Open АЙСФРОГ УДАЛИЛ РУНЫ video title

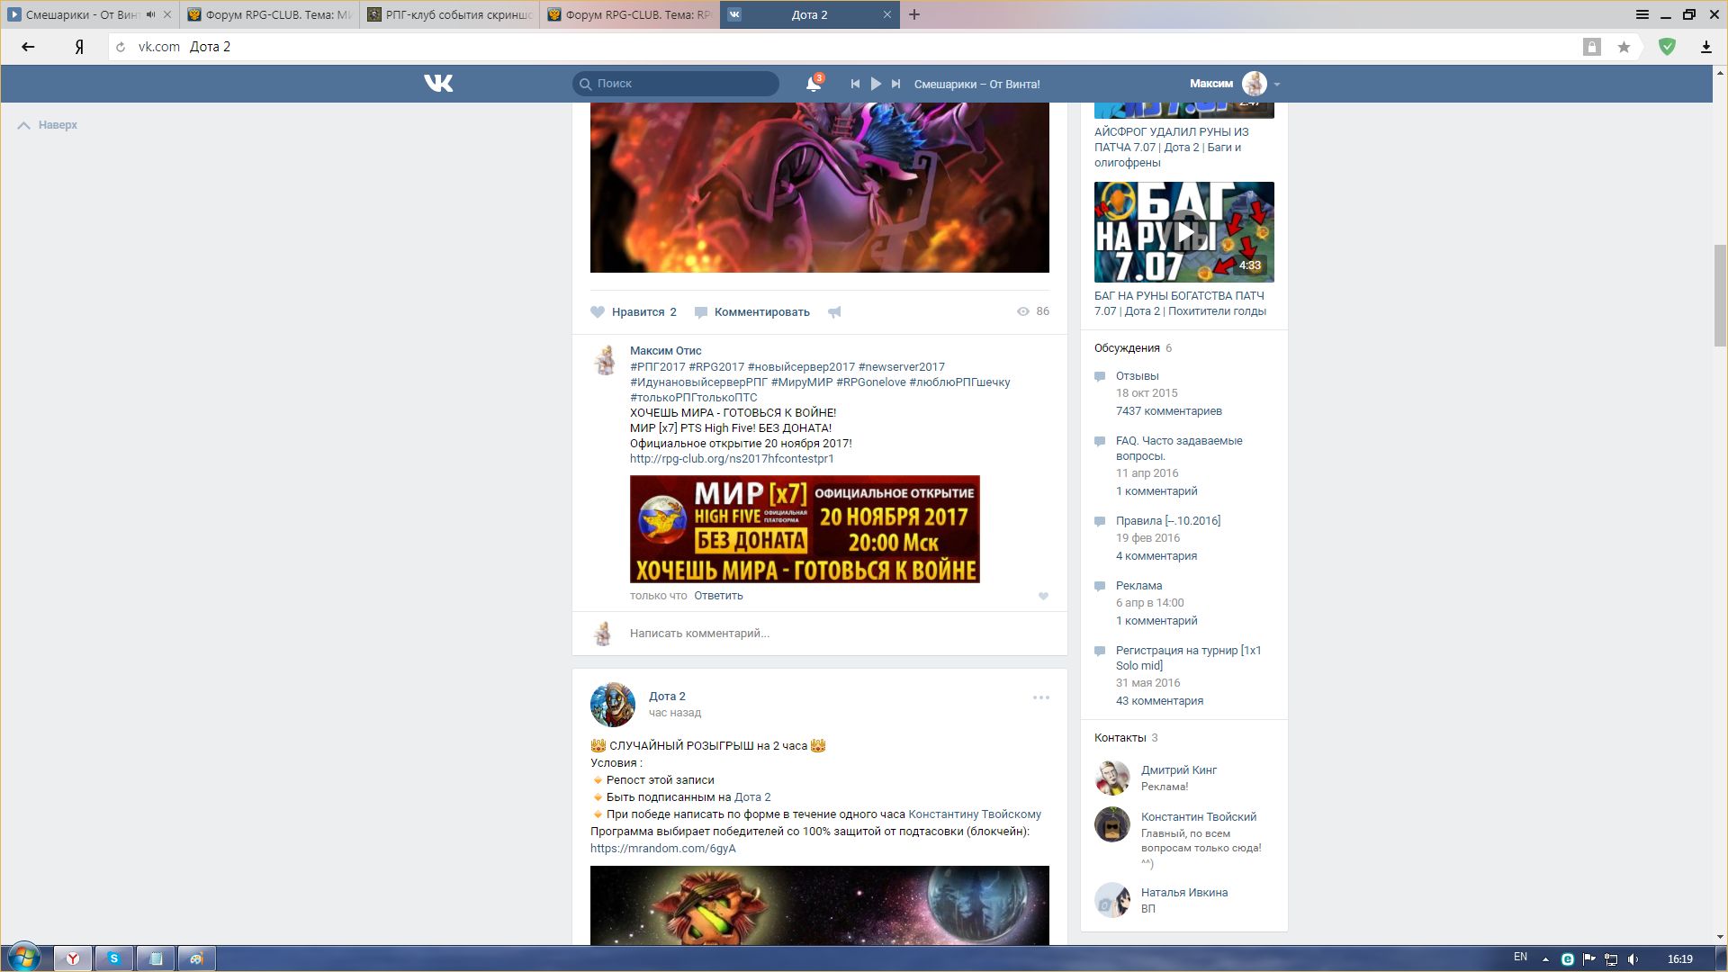1172,148
